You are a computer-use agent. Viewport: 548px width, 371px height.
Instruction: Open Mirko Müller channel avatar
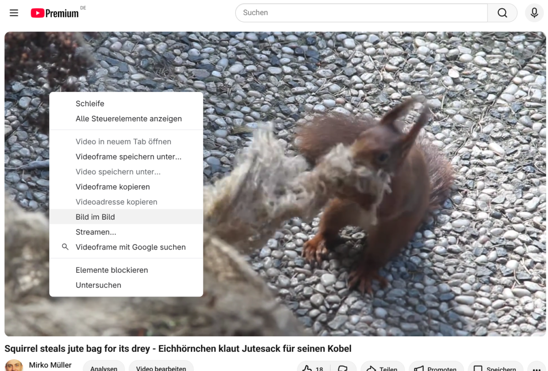tap(14, 366)
